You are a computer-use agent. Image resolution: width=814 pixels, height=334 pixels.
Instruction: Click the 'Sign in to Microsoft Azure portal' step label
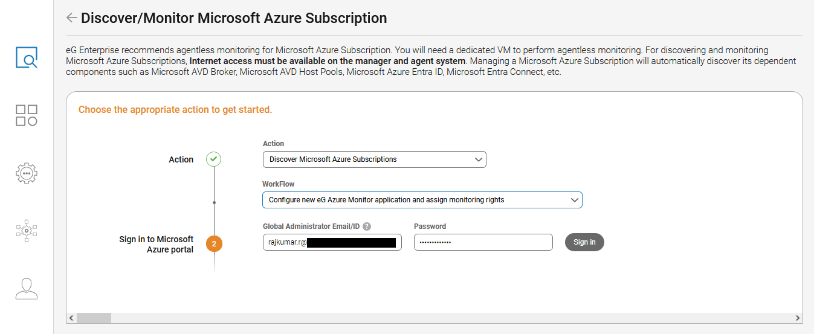point(156,244)
